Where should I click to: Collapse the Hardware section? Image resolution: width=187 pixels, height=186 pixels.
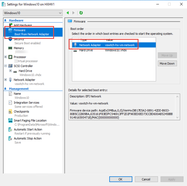coord(5,20)
